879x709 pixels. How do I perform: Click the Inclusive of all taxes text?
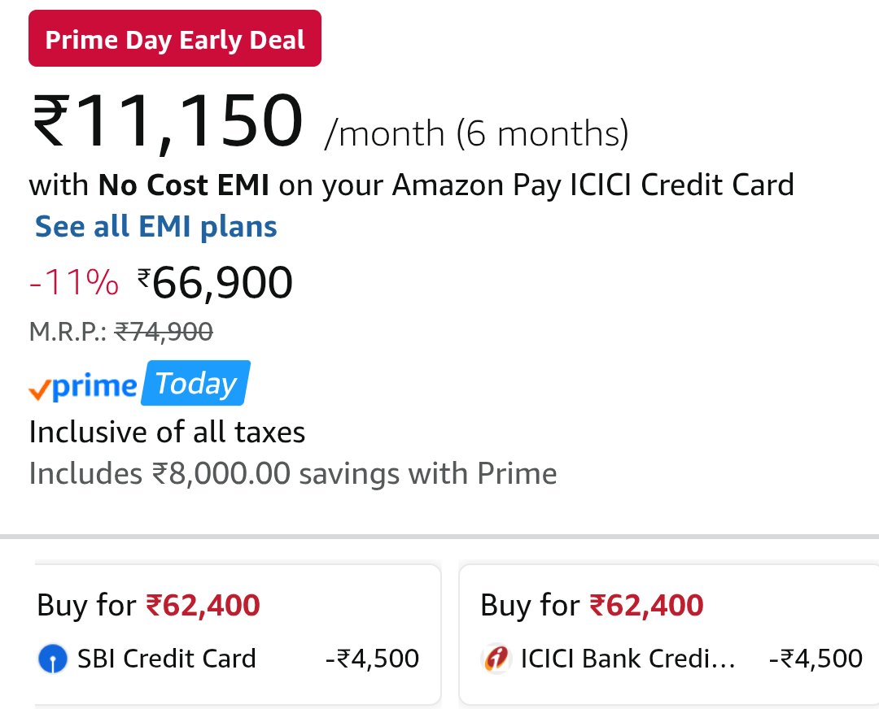click(x=167, y=432)
